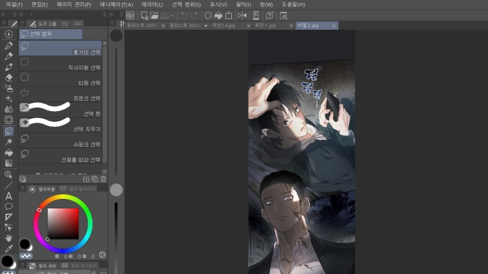Screen dimensions: 488x274
Task: Choose 선택 지우기 sub tool
Action: pos(60,125)
